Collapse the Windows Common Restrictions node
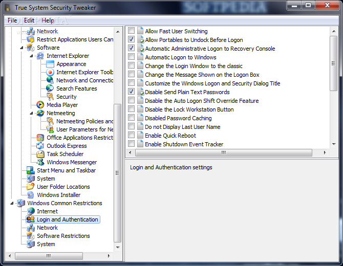Screen dimensions: 343x266 (12, 203)
